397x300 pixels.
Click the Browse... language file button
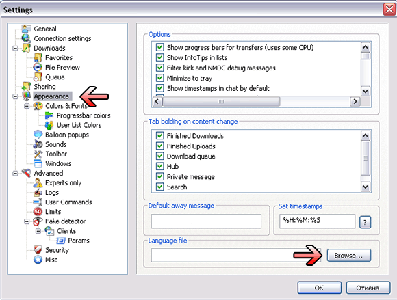pos(349,256)
